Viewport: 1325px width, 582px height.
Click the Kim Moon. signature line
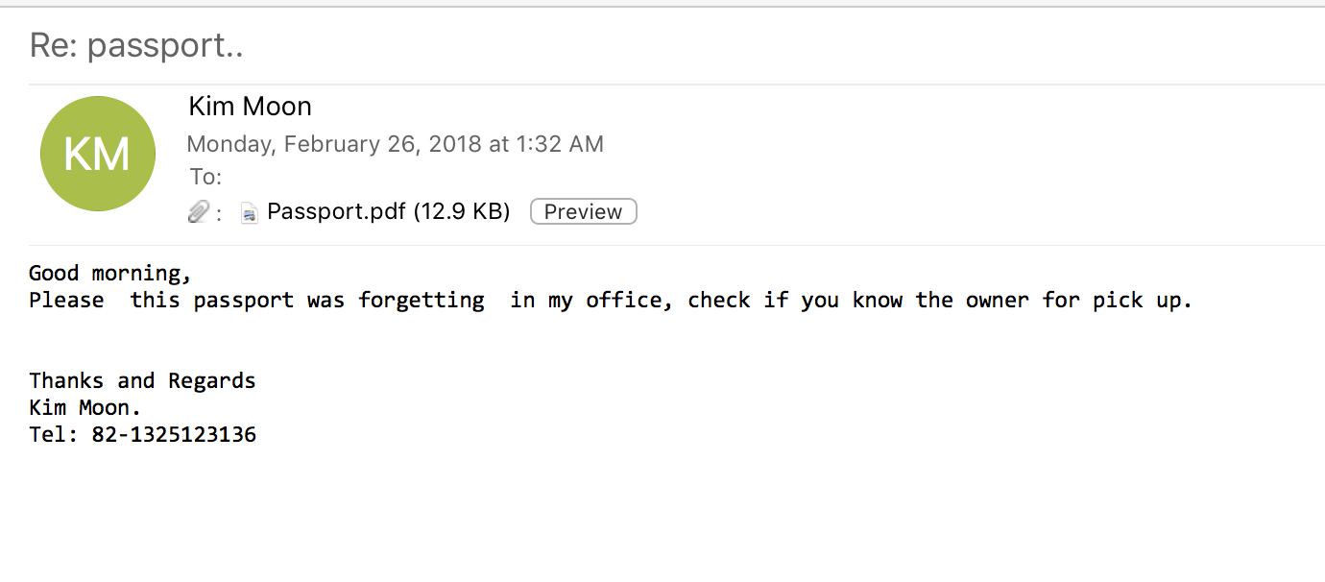pos(85,407)
